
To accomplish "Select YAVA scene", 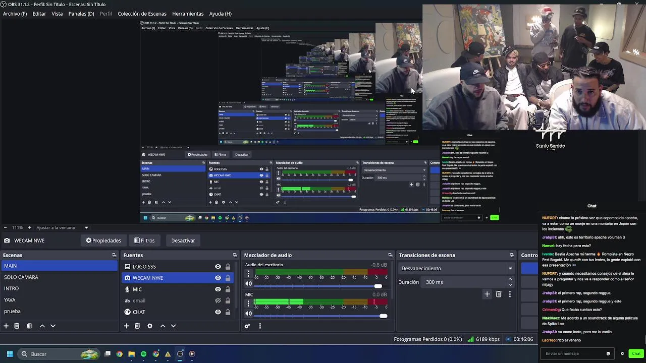I will pos(59,300).
